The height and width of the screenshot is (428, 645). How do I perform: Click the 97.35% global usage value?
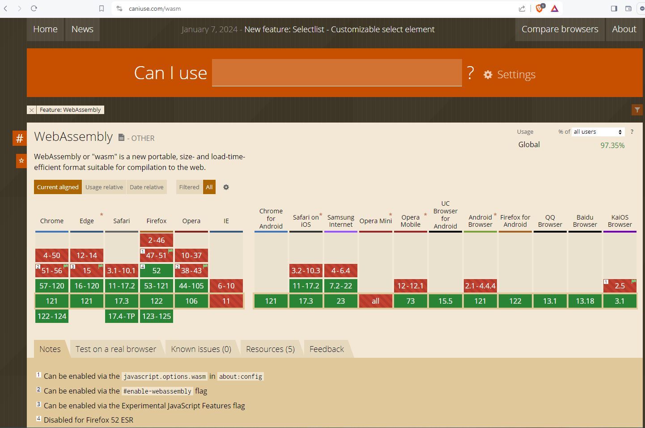point(612,145)
